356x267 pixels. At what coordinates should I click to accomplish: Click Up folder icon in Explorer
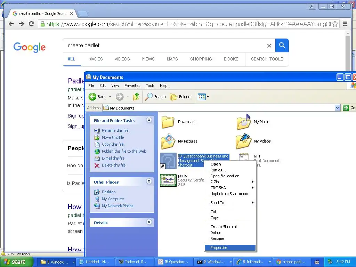(136, 97)
